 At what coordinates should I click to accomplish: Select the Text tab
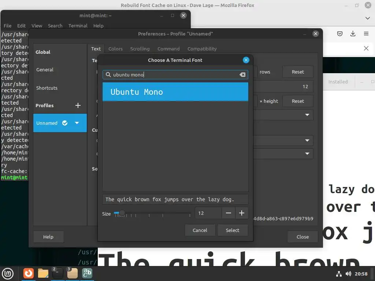point(96,49)
